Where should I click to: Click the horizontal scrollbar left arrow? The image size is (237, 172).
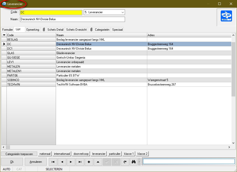[3, 147]
